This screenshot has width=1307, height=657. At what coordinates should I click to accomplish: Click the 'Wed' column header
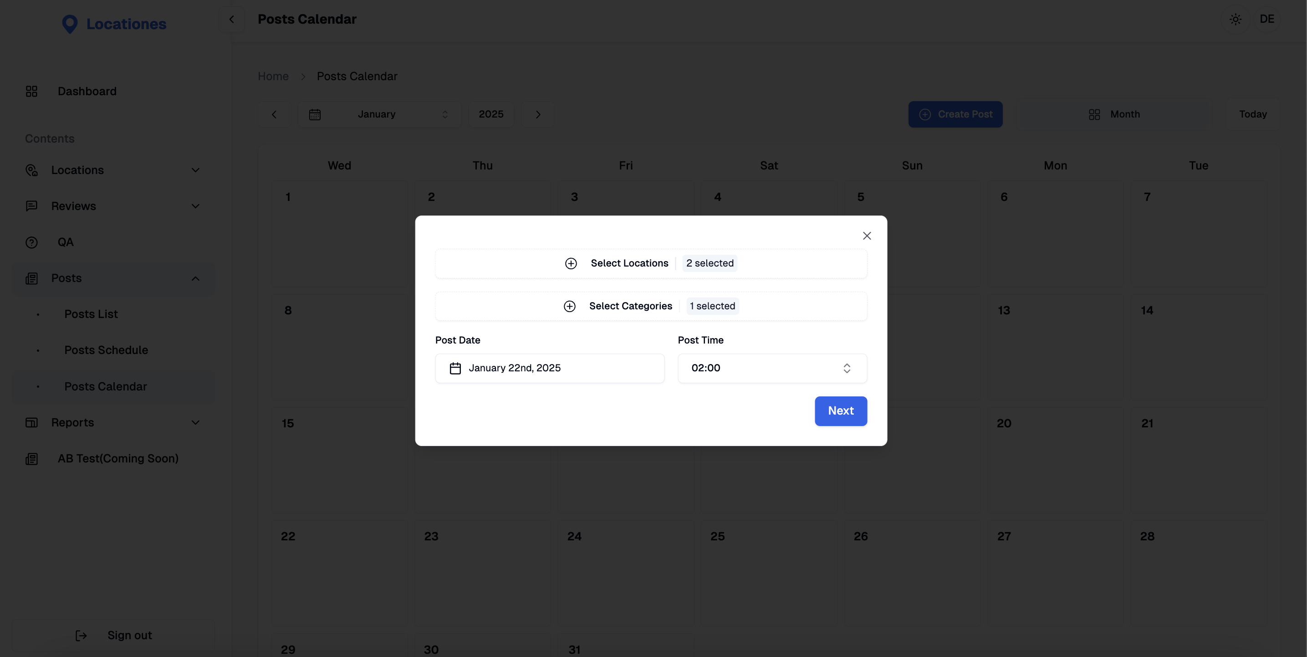click(339, 165)
